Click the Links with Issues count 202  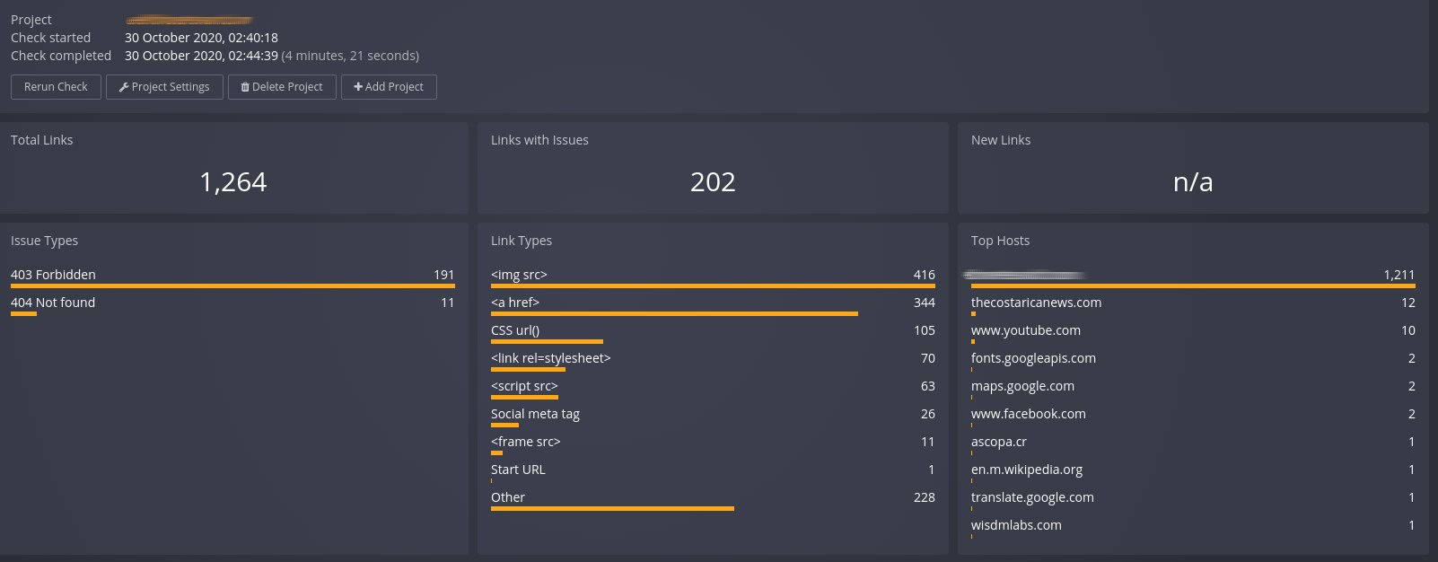point(713,182)
